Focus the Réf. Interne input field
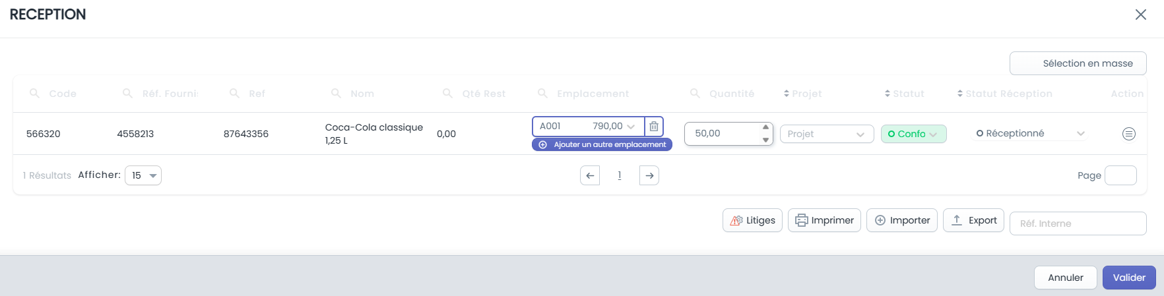Image resolution: width=1164 pixels, height=296 pixels. tap(1078, 223)
